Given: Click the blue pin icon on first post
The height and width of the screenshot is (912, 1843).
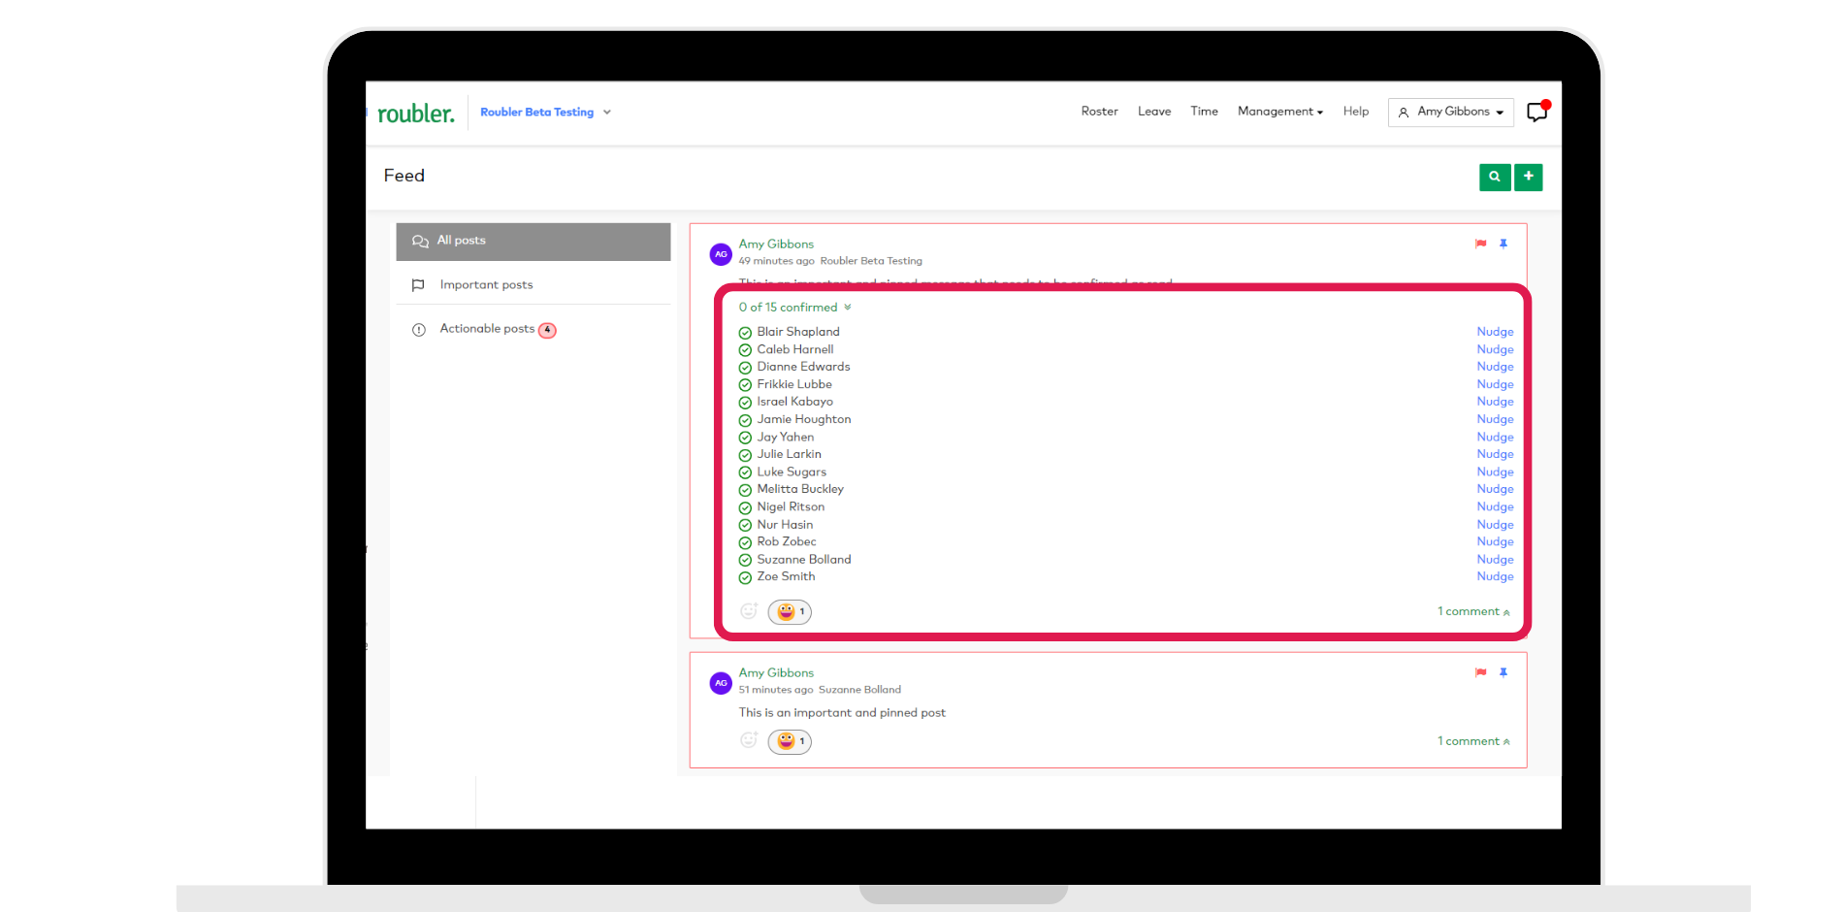Looking at the screenshot, I should tap(1503, 244).
